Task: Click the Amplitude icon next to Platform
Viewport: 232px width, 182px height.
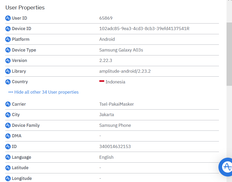Action: (x=8, y=39)
